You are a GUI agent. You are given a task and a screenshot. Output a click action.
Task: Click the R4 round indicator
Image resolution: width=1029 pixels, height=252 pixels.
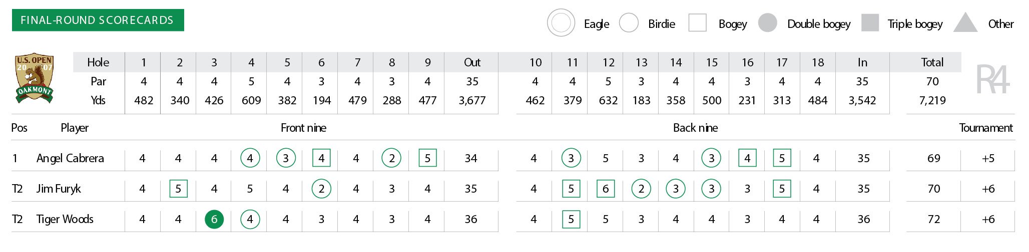[x=992, y=80]
